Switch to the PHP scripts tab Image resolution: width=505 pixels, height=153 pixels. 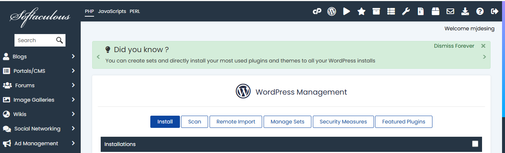point(89,11)
